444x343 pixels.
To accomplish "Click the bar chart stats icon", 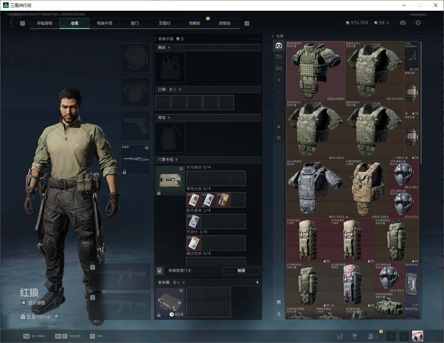I will (x=340, y=336).
